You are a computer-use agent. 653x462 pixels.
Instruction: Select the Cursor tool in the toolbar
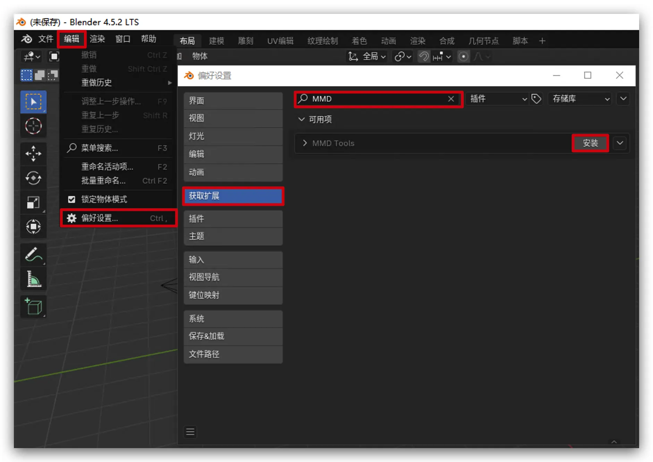pyautogui.click(x=33, y=126)
